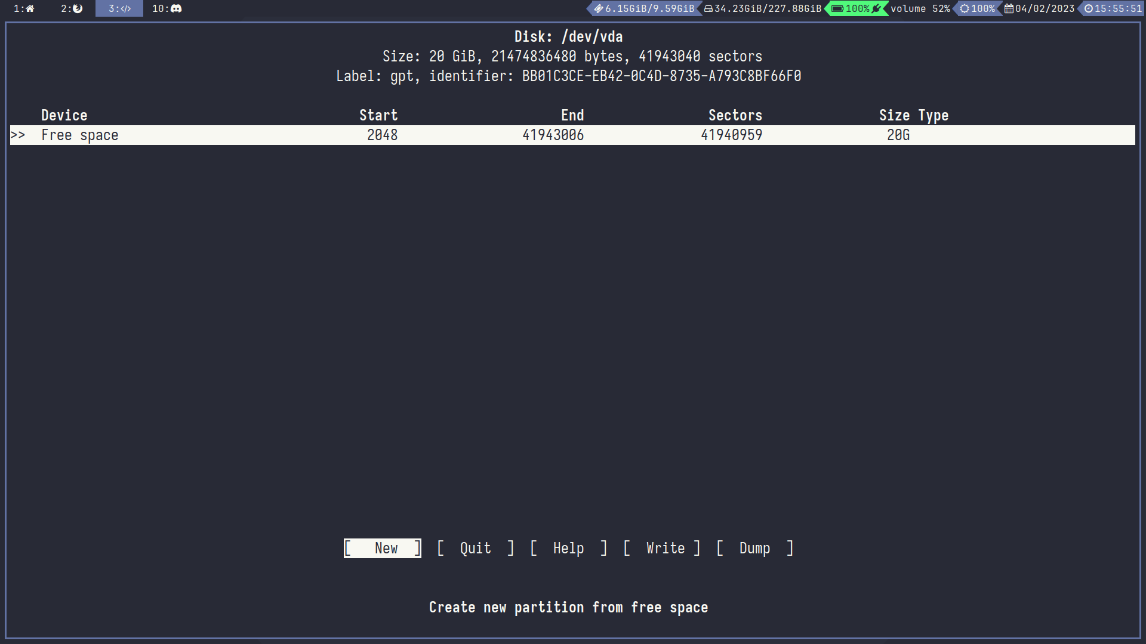
Task: Select the Dump menu option
Action: (x=754, y=548)
